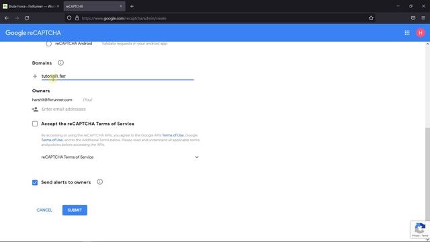430x242 pixels.
Task: Click the Enter email addresses field
Action: (x=118, y=109)
